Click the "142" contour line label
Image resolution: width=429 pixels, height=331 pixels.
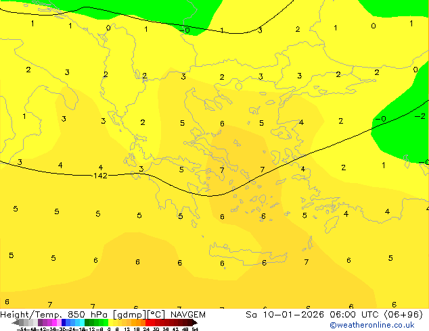[100, 176]
